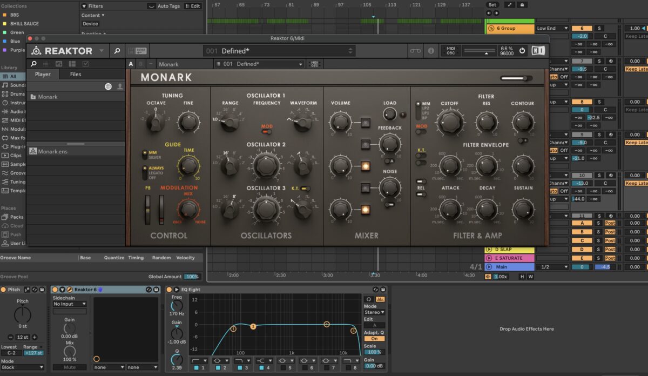This screenshot has height=376, width=648.
Task: Click the checkbox icon in Reaktor sidepane toolbar
Action: pyautogui.click(x=85, y=64)
